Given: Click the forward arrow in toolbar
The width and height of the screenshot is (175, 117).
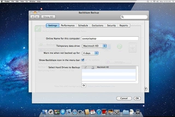Looking at the screenshot, I should 37,17.
